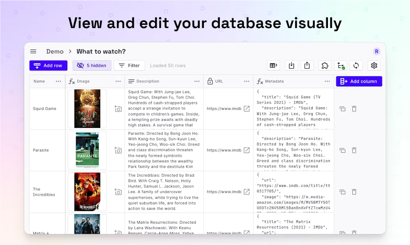
Task: Open the Squid Game IMDb URL link
Action: [247, 109]
